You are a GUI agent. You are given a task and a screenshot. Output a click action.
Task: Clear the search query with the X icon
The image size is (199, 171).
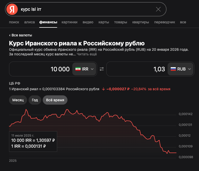click(158, 9)
